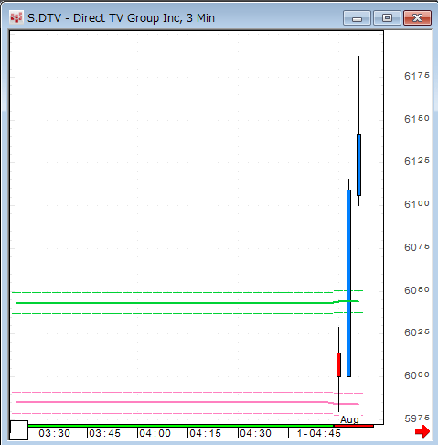Image resolution: width=438 pixels, height=445 pixels.
Task: Click the red candlestick bar
Action: point(338,364)
